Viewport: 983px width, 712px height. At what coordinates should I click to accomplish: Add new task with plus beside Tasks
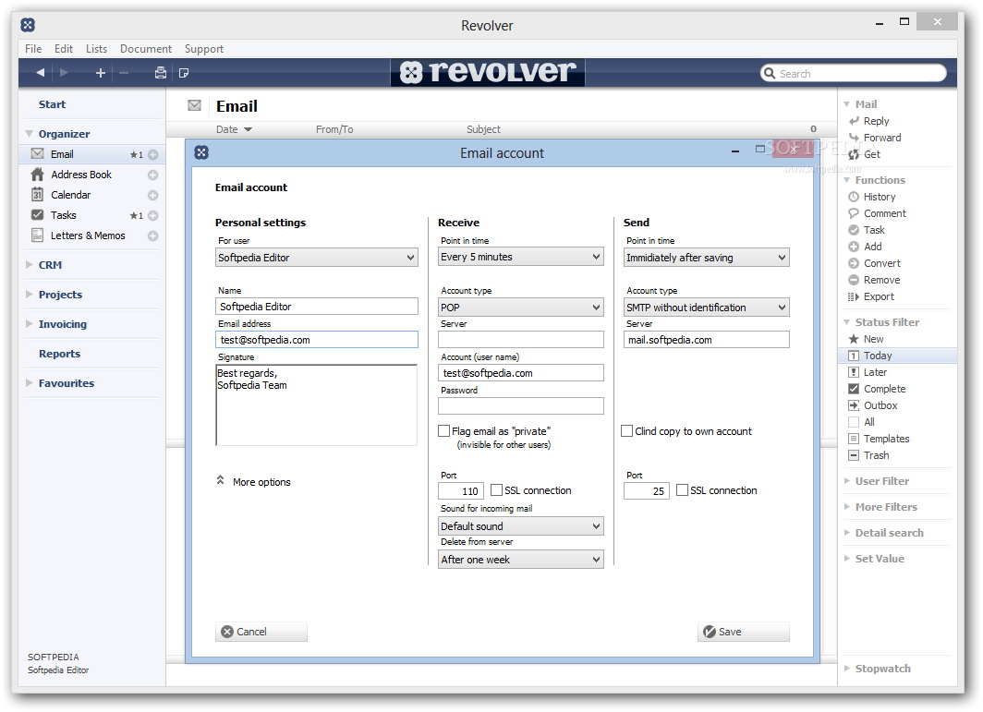tap(152, 215)
